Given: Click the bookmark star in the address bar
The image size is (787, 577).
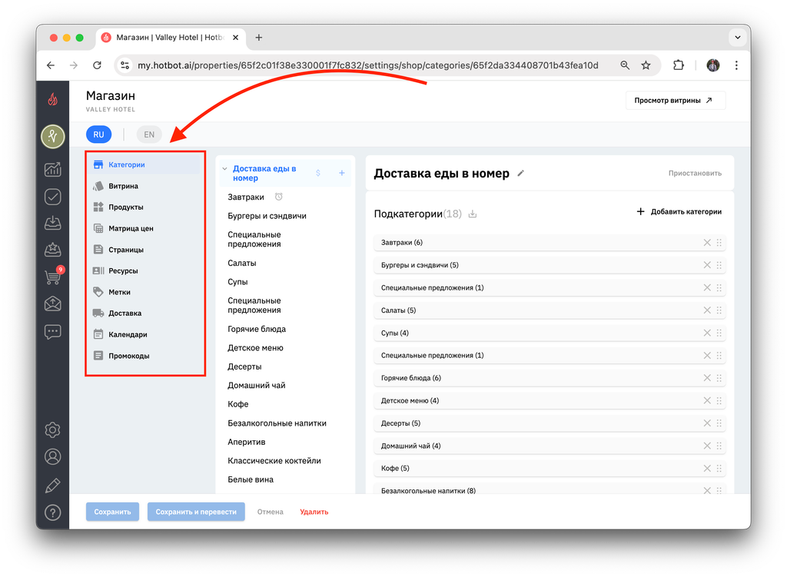Looking at the screenshot, I should 646,65.
